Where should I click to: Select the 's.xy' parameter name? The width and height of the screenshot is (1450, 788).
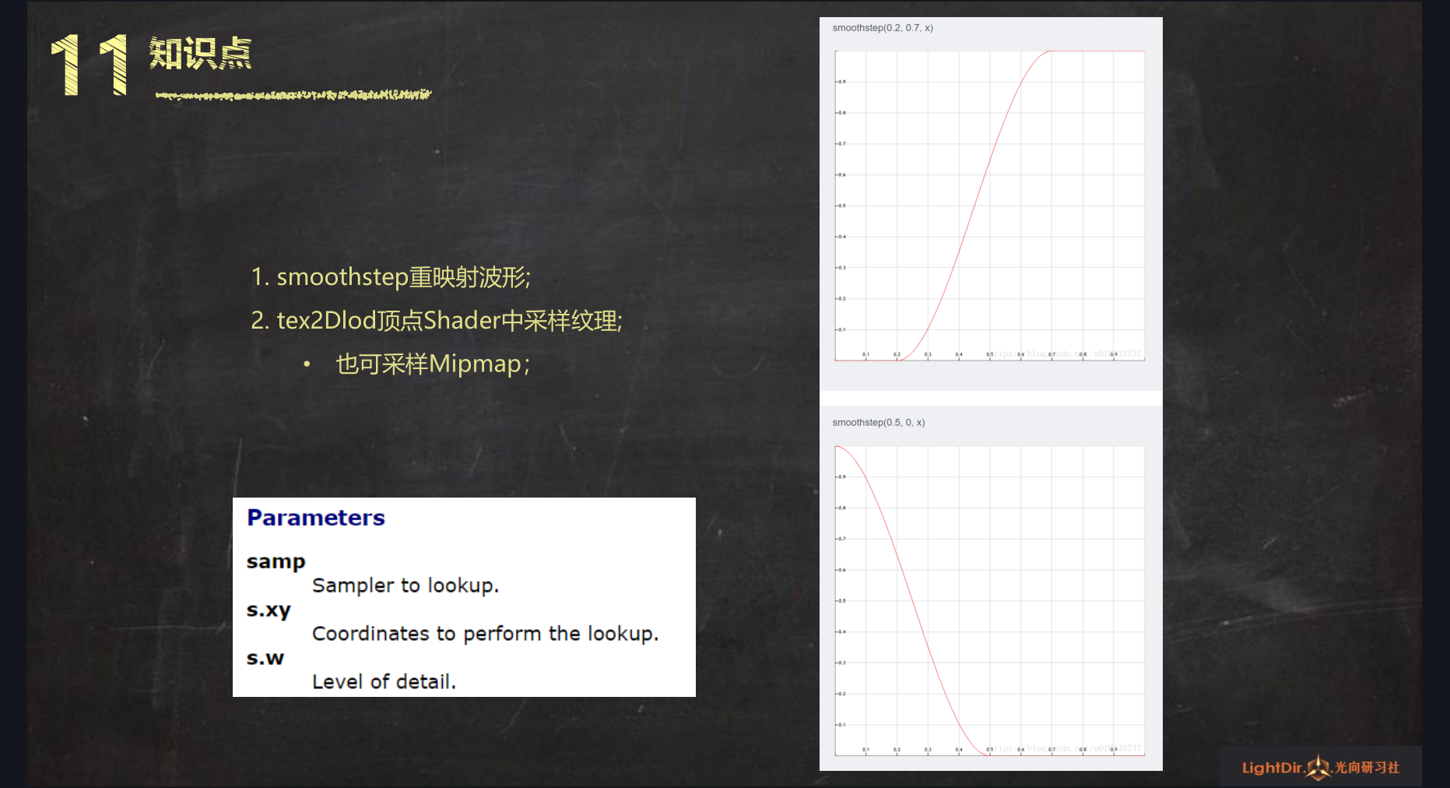(269, 610)
